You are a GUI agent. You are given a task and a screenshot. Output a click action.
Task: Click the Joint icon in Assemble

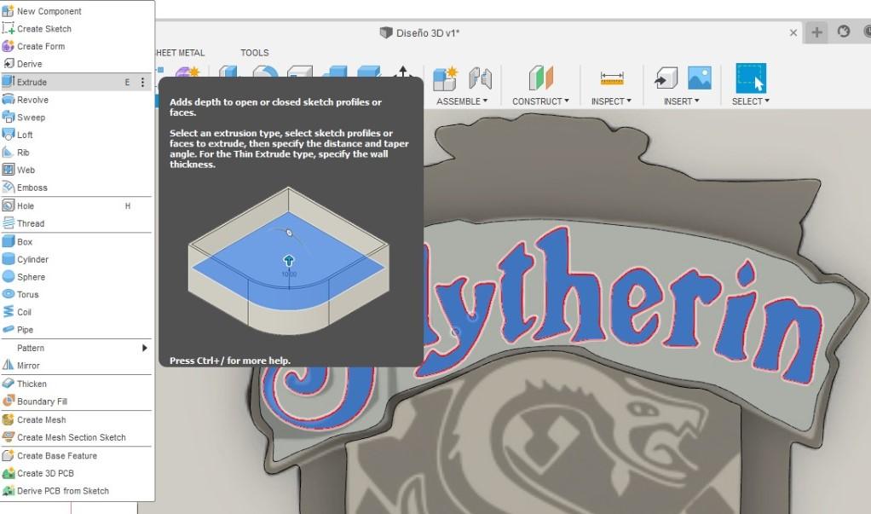click(480, 78)
